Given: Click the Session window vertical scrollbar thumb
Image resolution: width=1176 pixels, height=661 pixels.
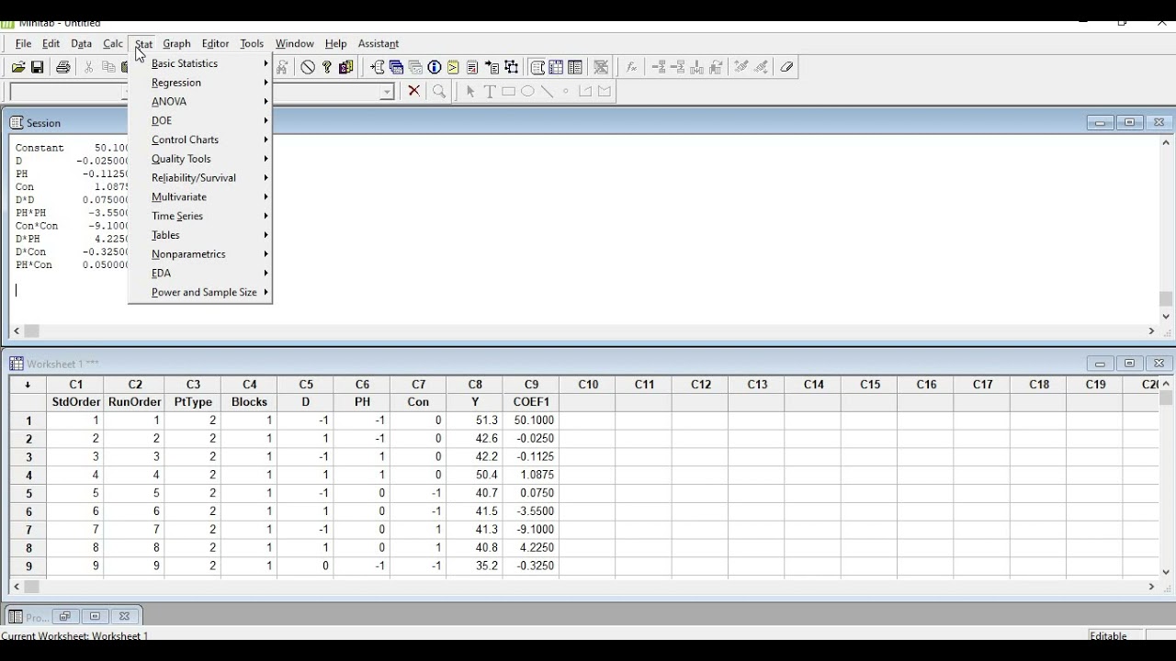Looking at the screenshot, I should tap(1166, 299).
